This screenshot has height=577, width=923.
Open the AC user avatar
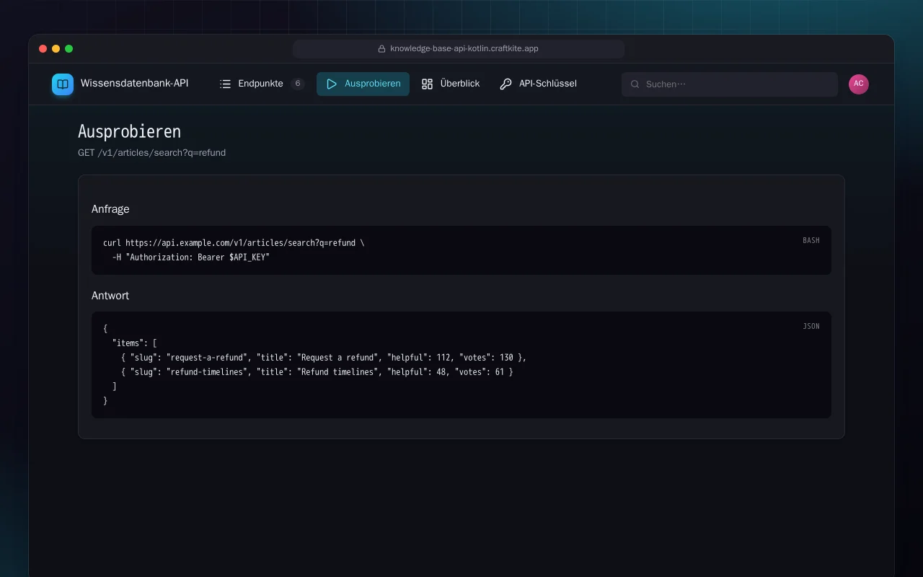coord(859,84)
